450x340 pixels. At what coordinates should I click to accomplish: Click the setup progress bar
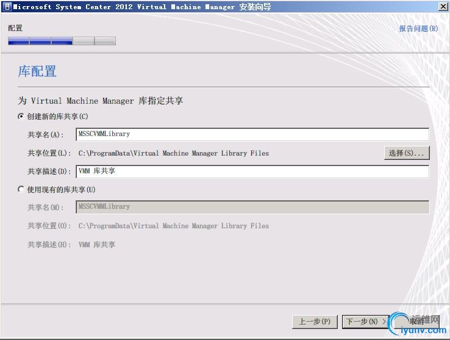62,41
